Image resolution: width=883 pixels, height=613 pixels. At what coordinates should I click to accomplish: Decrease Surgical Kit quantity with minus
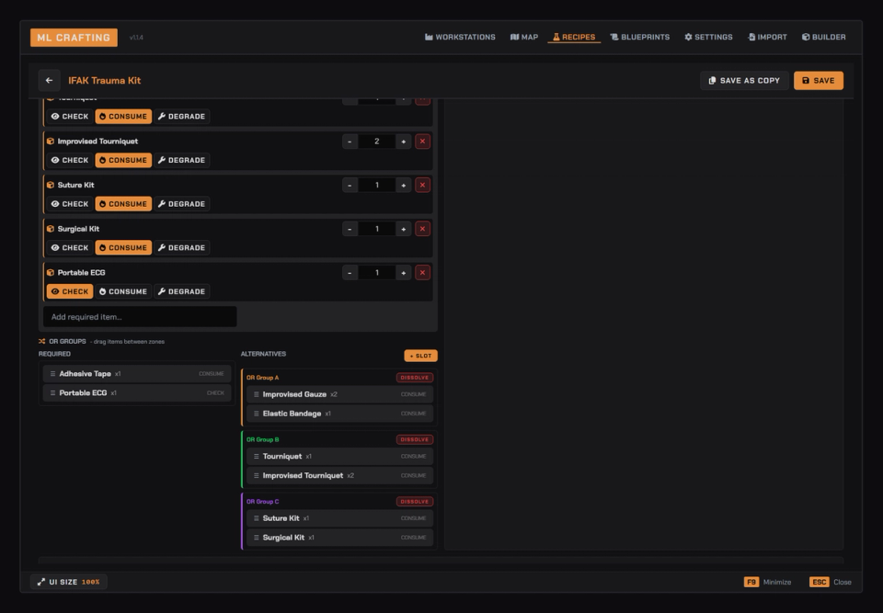tap(350, 229)
